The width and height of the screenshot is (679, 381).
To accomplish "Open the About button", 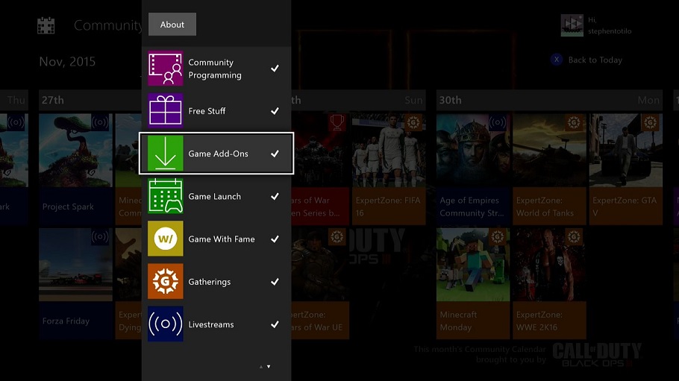I will (x=172, y=25).
